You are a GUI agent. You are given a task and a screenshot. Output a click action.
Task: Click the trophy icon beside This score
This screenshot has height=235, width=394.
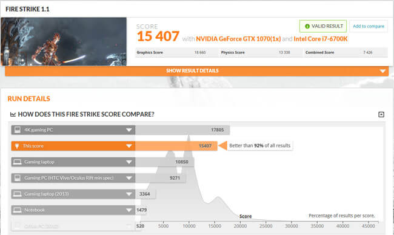(17, 146)
